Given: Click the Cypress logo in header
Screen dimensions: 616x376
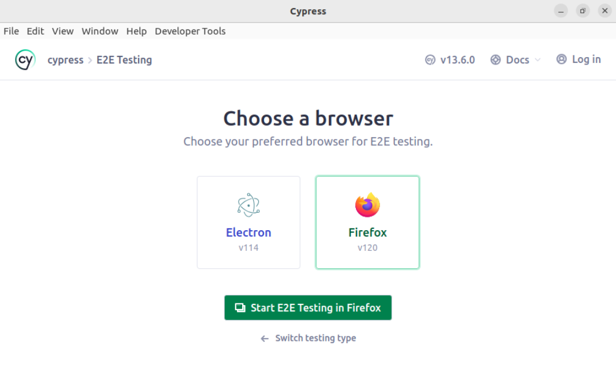Looking at the screenshot, I should point(25,60).
